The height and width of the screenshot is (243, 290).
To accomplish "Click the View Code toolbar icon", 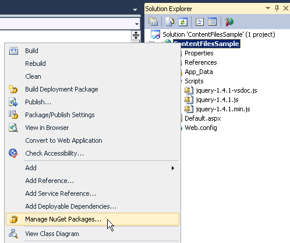I will pyautogui.click(x=200, y=22).
